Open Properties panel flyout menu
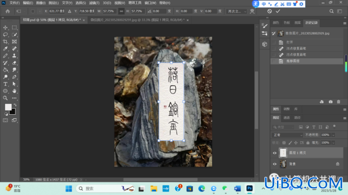 coord(345,109)
